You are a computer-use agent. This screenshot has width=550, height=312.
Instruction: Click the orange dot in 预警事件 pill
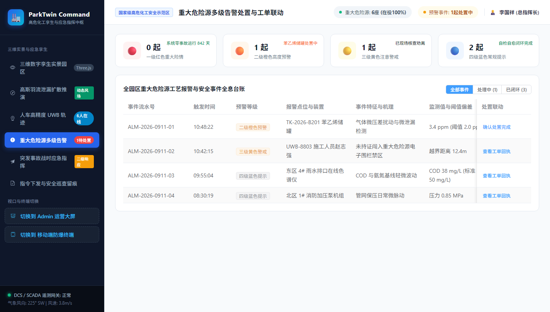pyautogui.click(x=424, y=12)
